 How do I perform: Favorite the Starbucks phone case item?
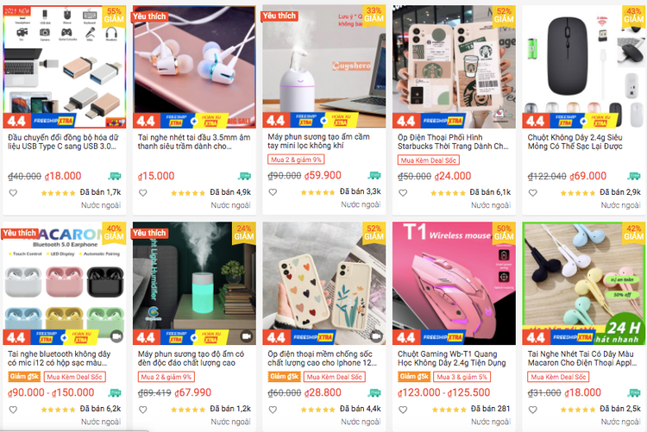pyautogui.click(x=403, y=192)
